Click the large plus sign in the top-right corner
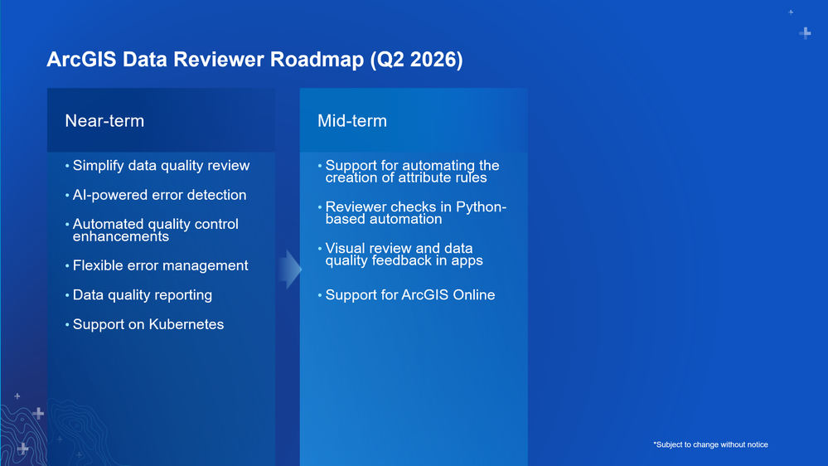Viewport: 828px width, 466px height. 805,33
